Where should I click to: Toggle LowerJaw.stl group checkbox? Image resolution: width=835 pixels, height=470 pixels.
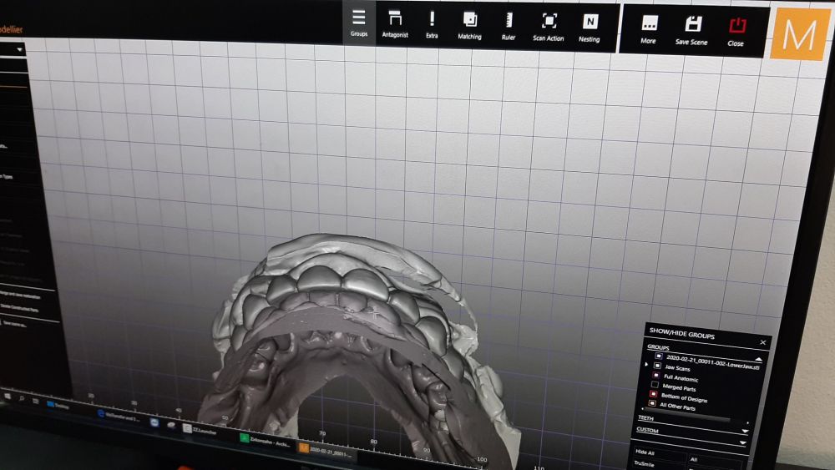pyautogui.click(x=659, y=356)
